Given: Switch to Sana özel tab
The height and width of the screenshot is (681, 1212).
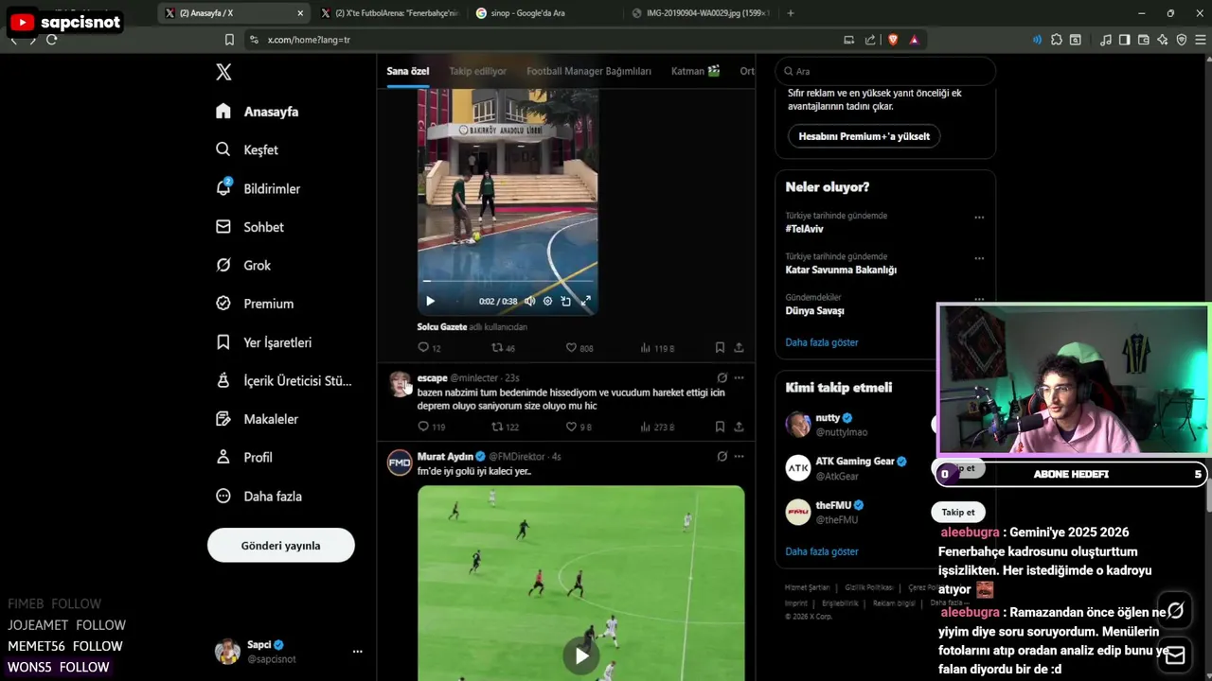Looking at the screenshot, I should point(407,71).
